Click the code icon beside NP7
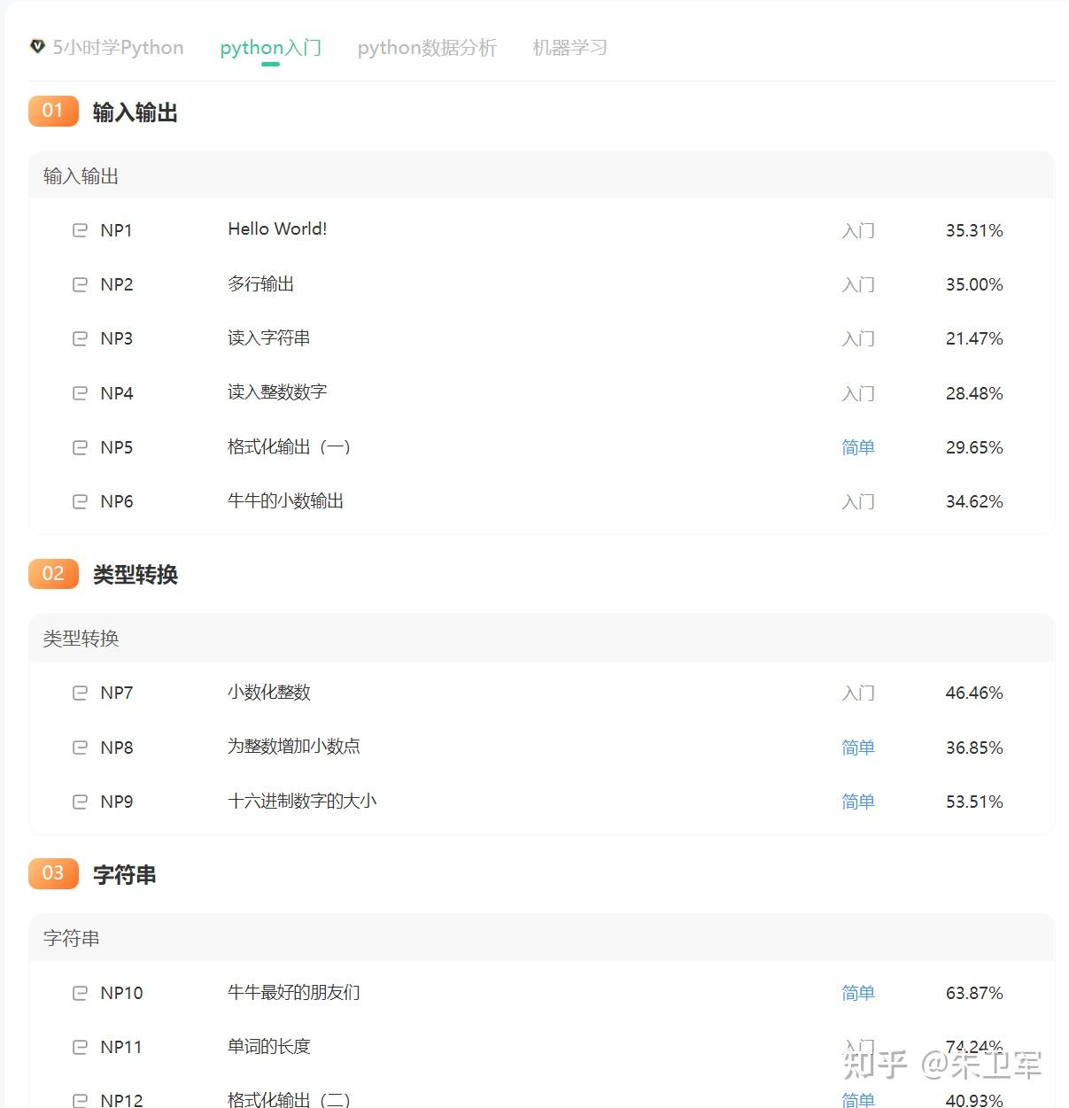This screenshot has height=1108, width=1069. (80, 693)
